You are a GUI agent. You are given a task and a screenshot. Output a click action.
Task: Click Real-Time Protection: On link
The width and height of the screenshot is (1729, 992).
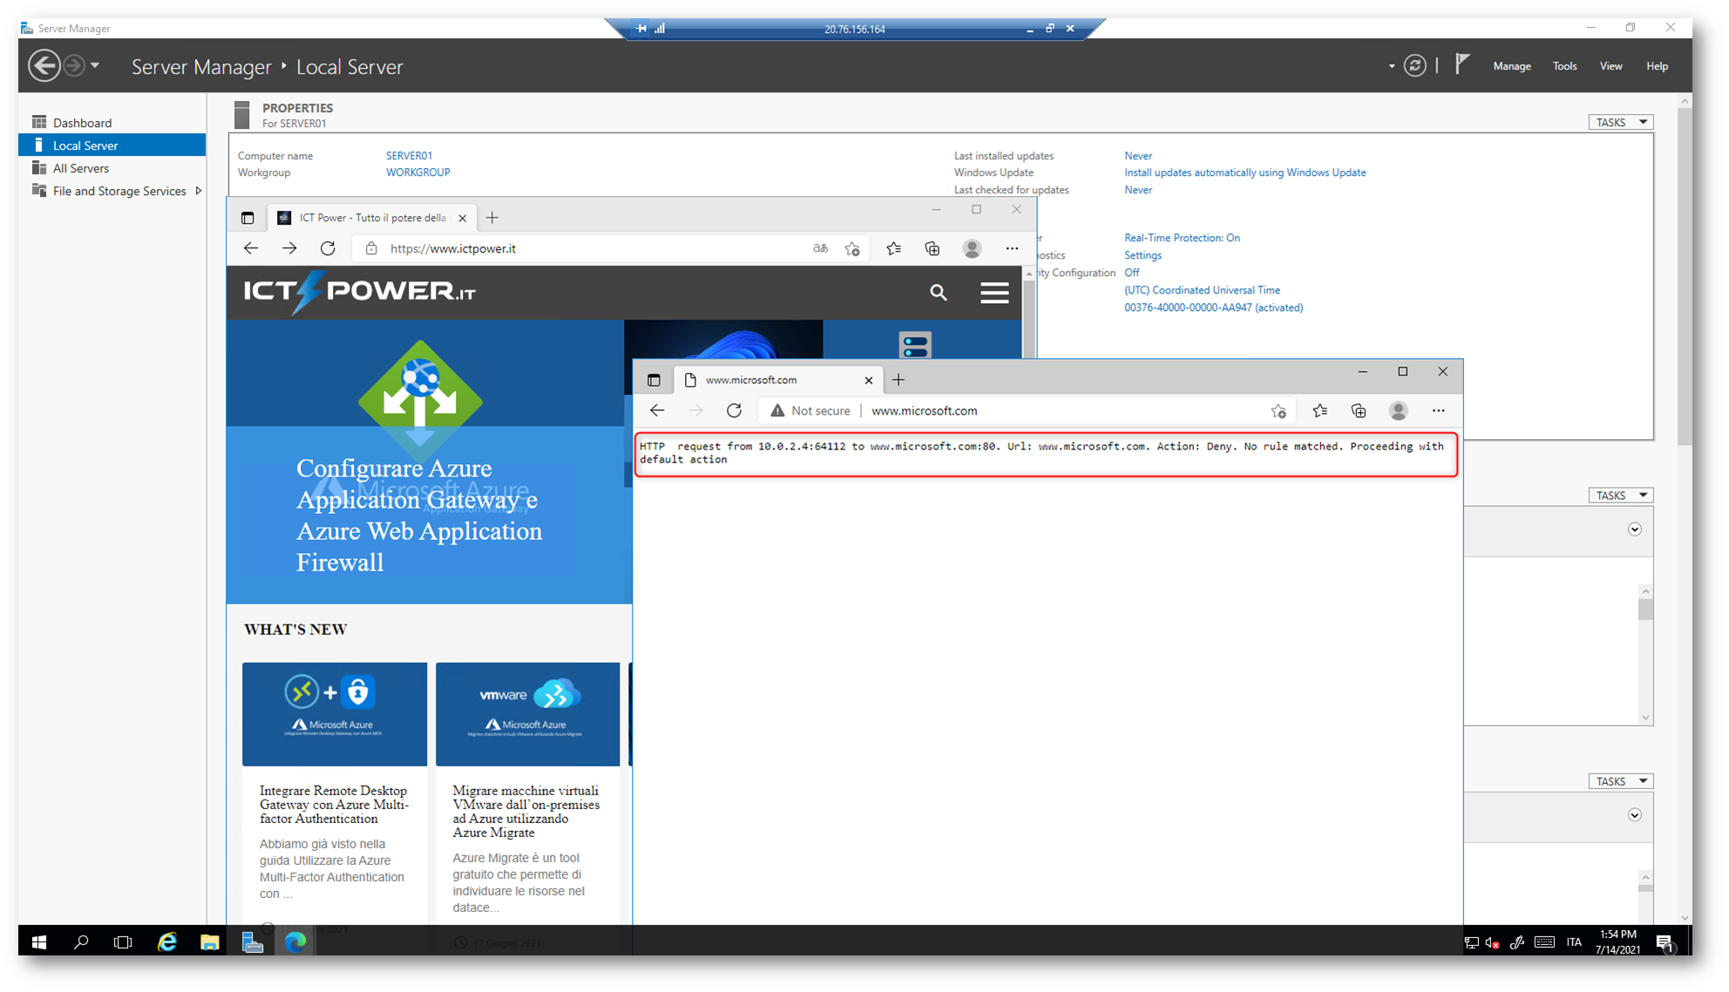[x=1182, y=238]
